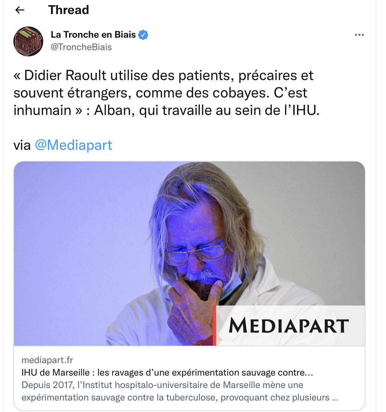
Task: Click the tweet line starting 'souvent étrangers'
Action: point(160,93)
